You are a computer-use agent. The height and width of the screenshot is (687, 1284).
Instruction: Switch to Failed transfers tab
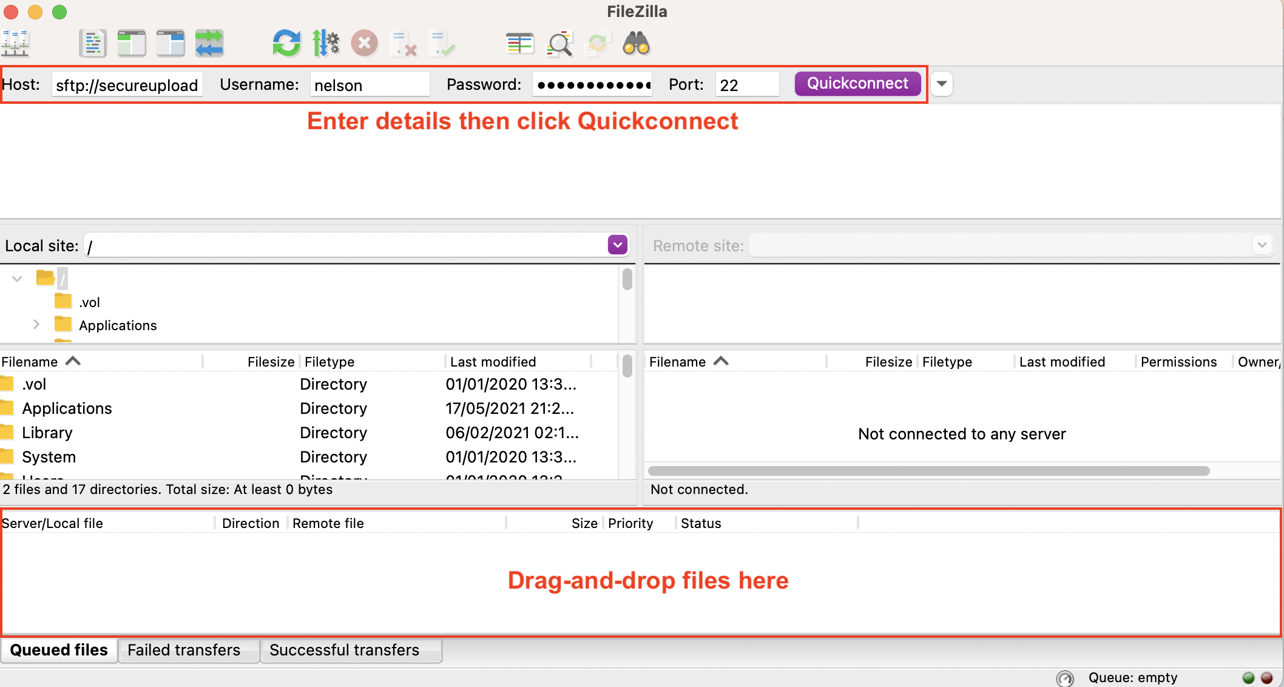(x=184, y=650)
